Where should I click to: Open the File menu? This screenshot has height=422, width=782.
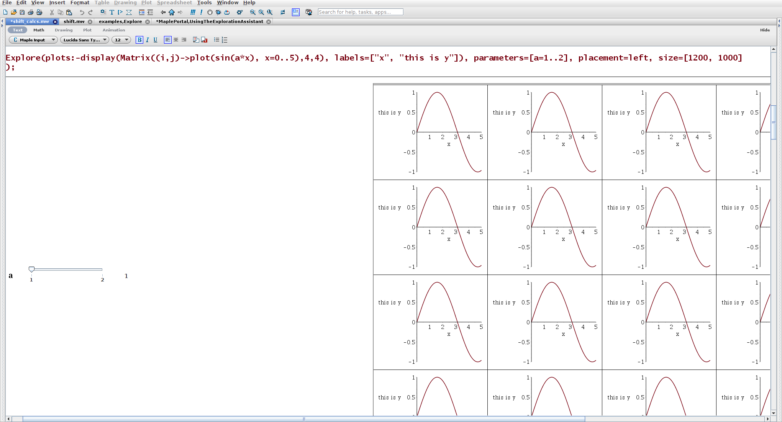(7, 3)
